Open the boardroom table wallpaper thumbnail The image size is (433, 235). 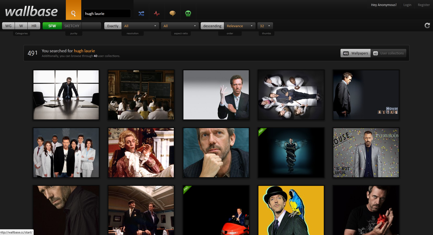66,95
